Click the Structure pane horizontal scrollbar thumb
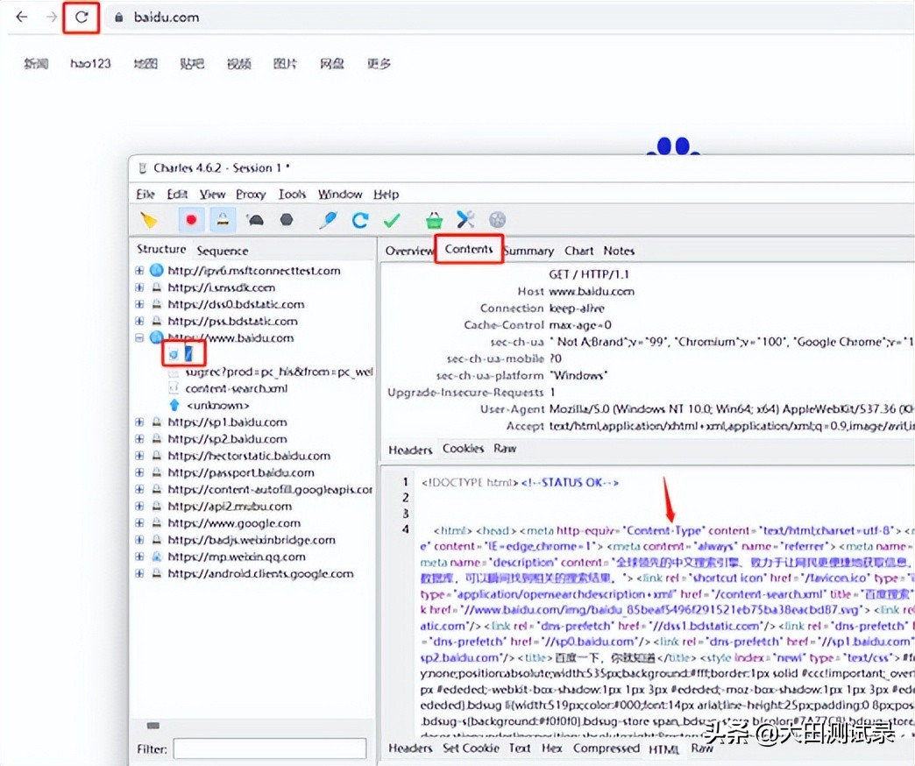Screen dimensions: 915x766 coord(152,725)
